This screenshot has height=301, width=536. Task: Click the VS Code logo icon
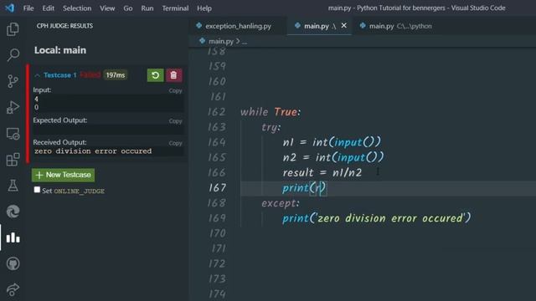pos(10,8)
